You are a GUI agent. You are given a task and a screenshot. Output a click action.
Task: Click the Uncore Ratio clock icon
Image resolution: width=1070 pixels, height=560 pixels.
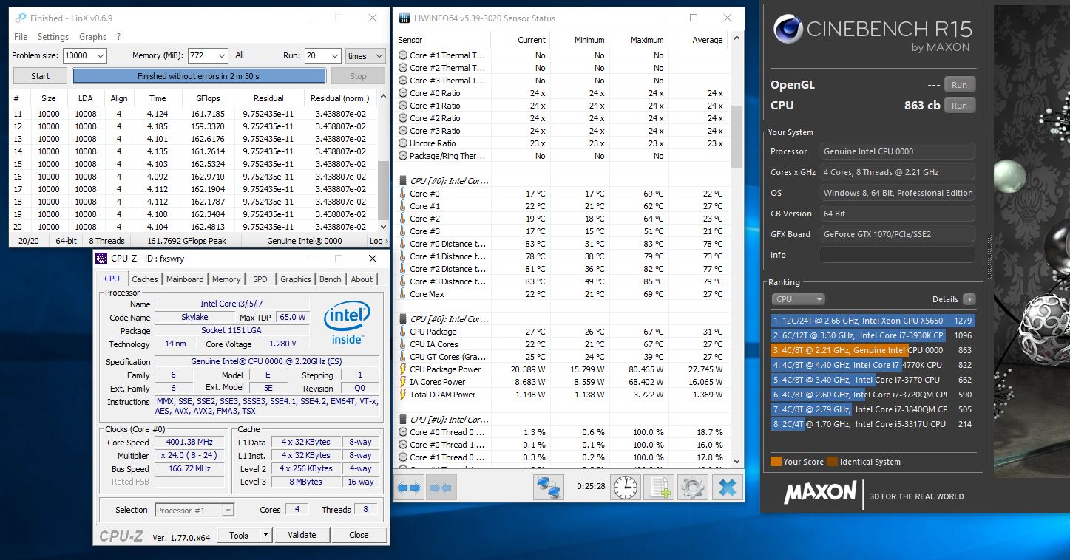click(403, 143)
